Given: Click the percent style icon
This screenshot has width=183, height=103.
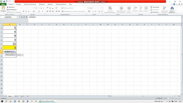Looking at the screenshot, I should 93,11.
